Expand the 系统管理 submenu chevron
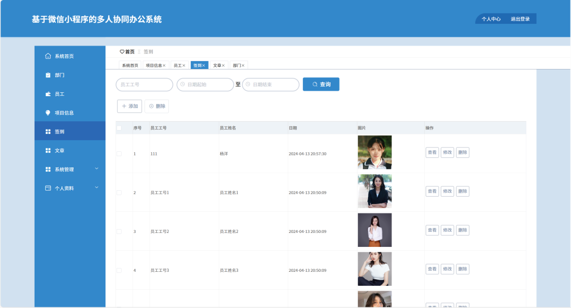 click(x=96, y=168)
